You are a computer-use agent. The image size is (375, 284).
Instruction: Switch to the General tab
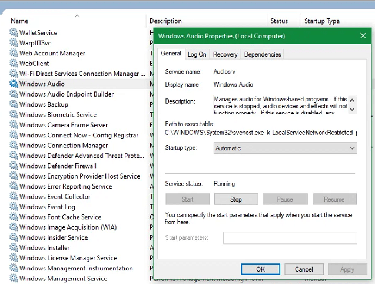pos(171,54)
